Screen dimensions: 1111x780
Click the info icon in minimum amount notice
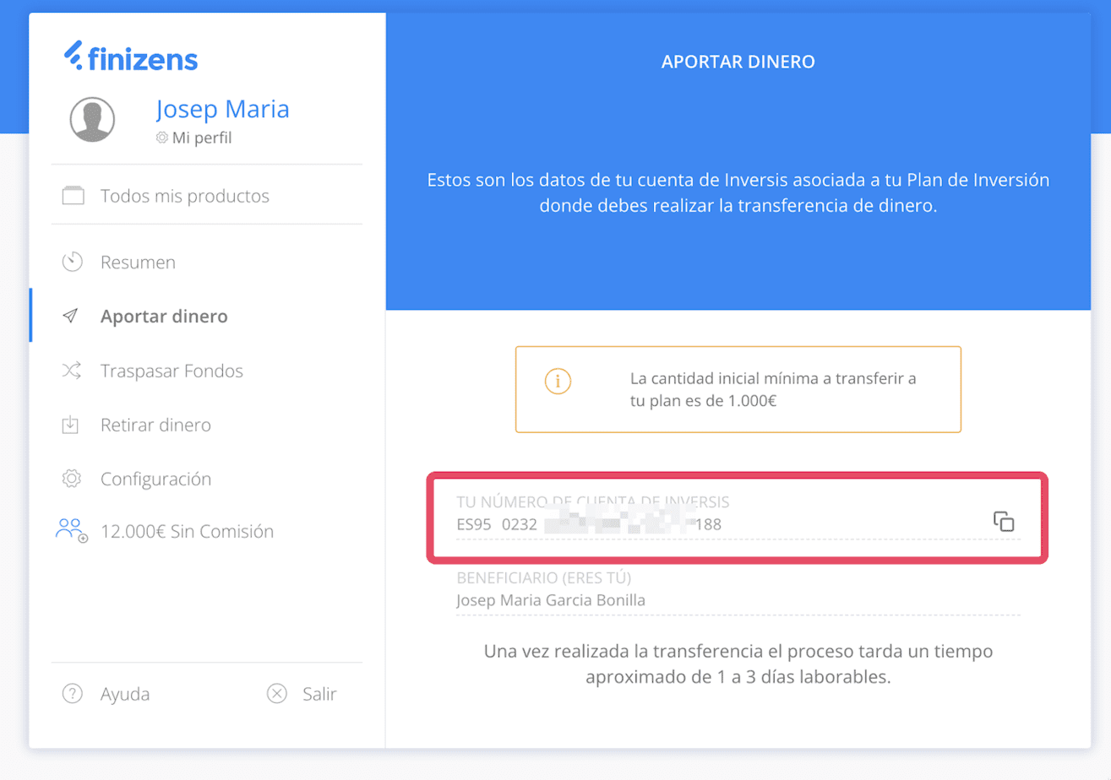point(558,381)
